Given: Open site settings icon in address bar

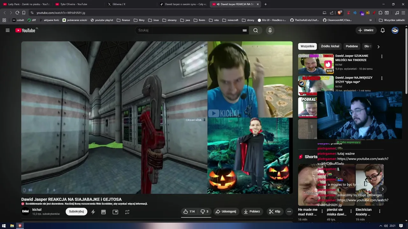Looking at the screenshot, I should tap(32, 13).
